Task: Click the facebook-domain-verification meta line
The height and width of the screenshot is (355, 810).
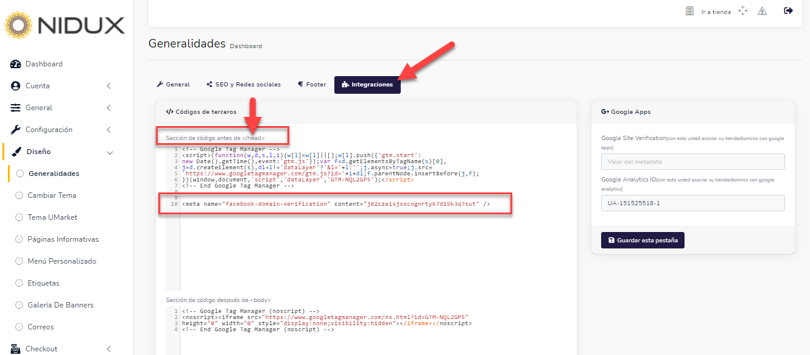Action: pyautogui.click(x=336, y=204)
